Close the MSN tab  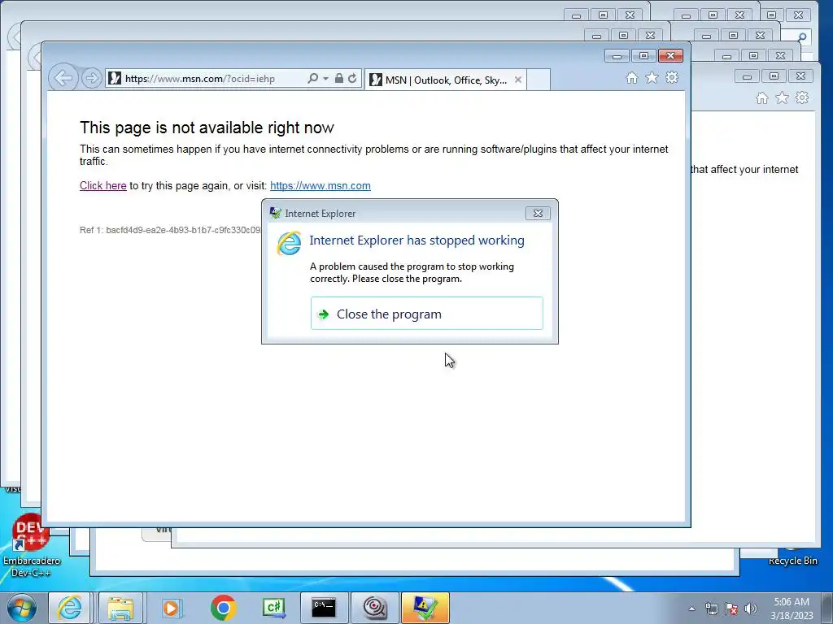[518, 80]
